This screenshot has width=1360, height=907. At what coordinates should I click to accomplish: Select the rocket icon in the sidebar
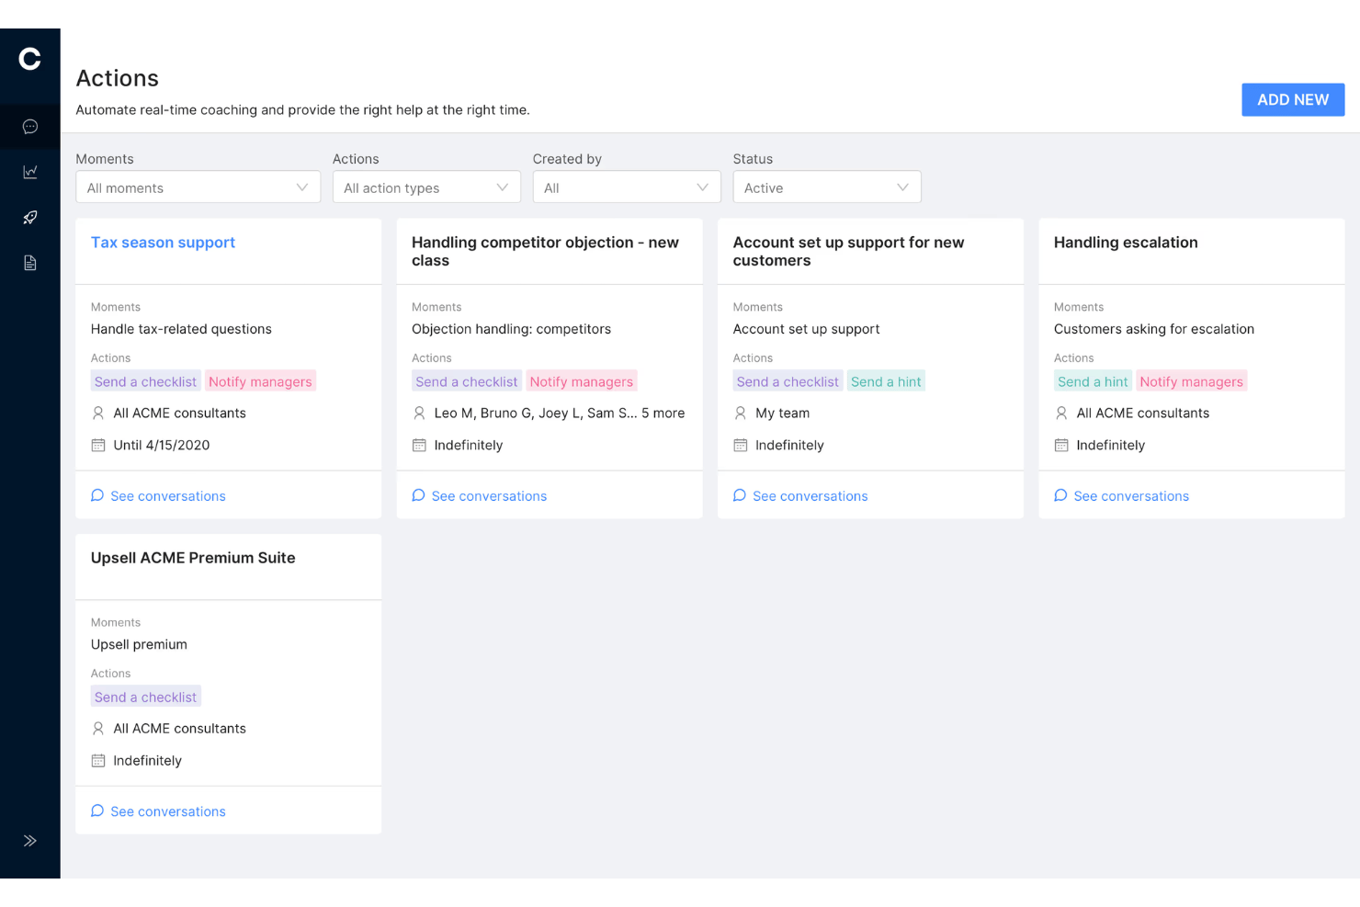29,218
